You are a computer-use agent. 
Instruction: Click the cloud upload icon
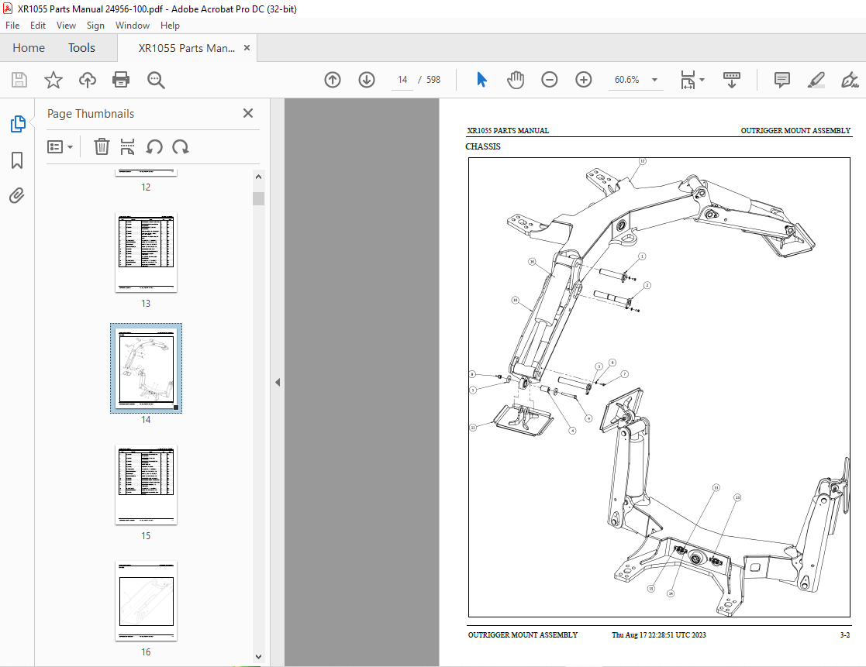[88, 80]
